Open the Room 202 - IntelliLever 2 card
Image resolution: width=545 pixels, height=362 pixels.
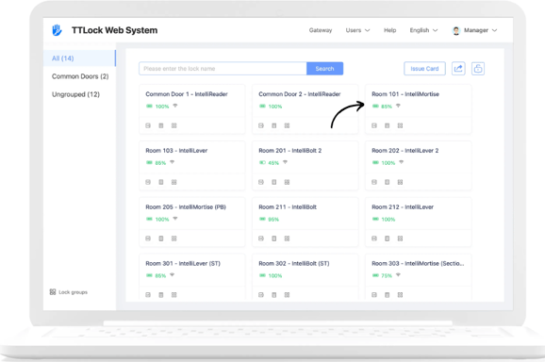[418, 165]
